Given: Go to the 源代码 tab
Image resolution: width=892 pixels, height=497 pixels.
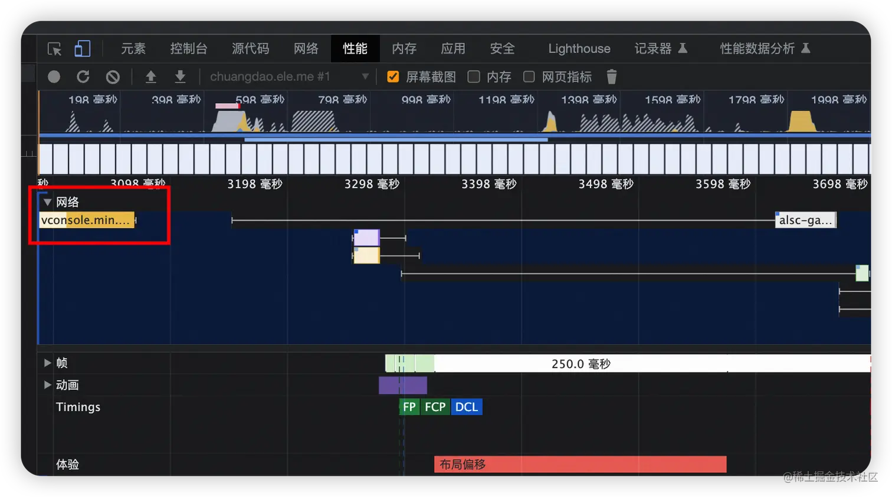Looking at the screenshot, I should click(x=250, y=48).
